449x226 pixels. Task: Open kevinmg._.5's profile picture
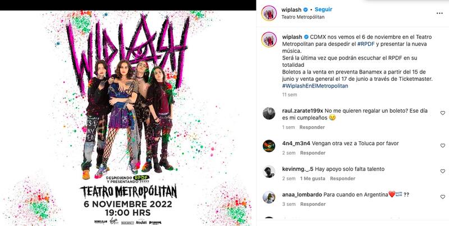pos(269,172)
